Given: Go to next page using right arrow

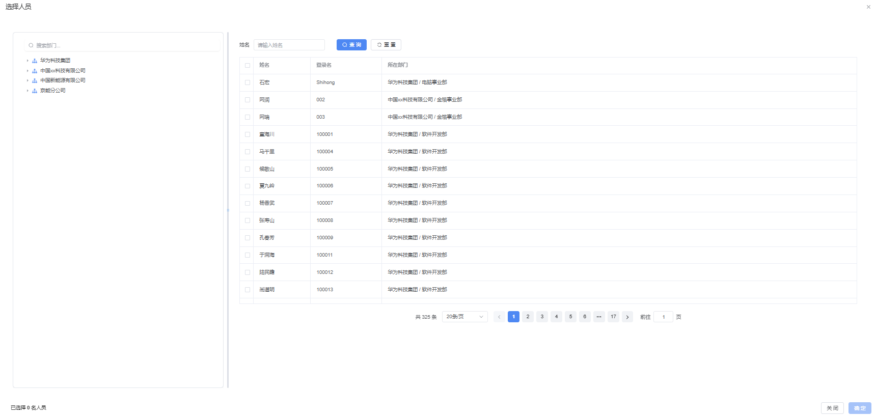Looking at the screenshot, I should click(x=627, y=317).
